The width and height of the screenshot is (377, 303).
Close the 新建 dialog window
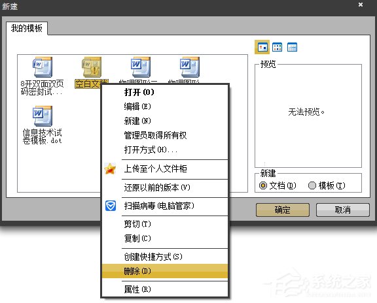(361, 5)
